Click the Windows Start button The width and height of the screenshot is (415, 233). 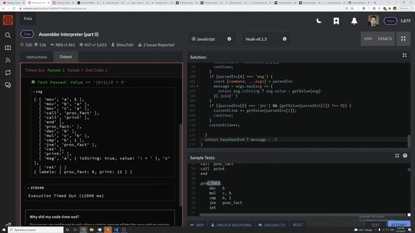pyautogui.click(x=4, y=230)
